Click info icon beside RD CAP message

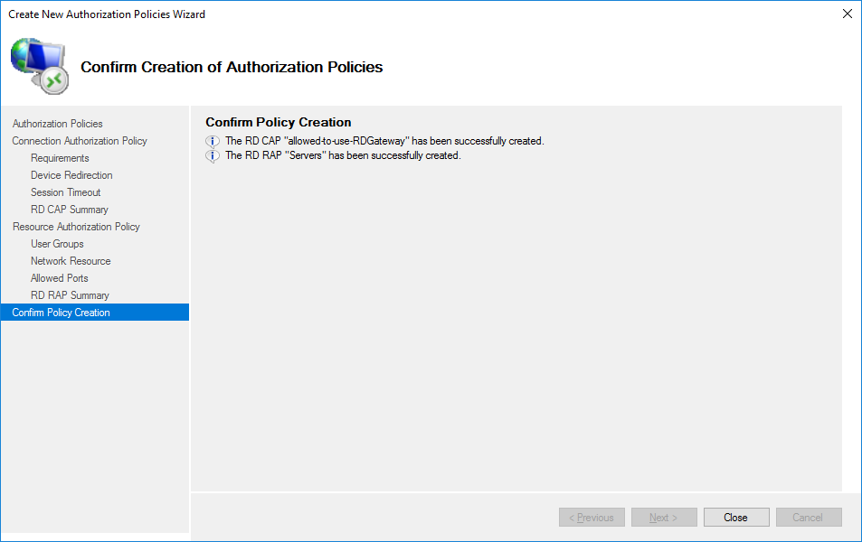click(x=213, y=141)
